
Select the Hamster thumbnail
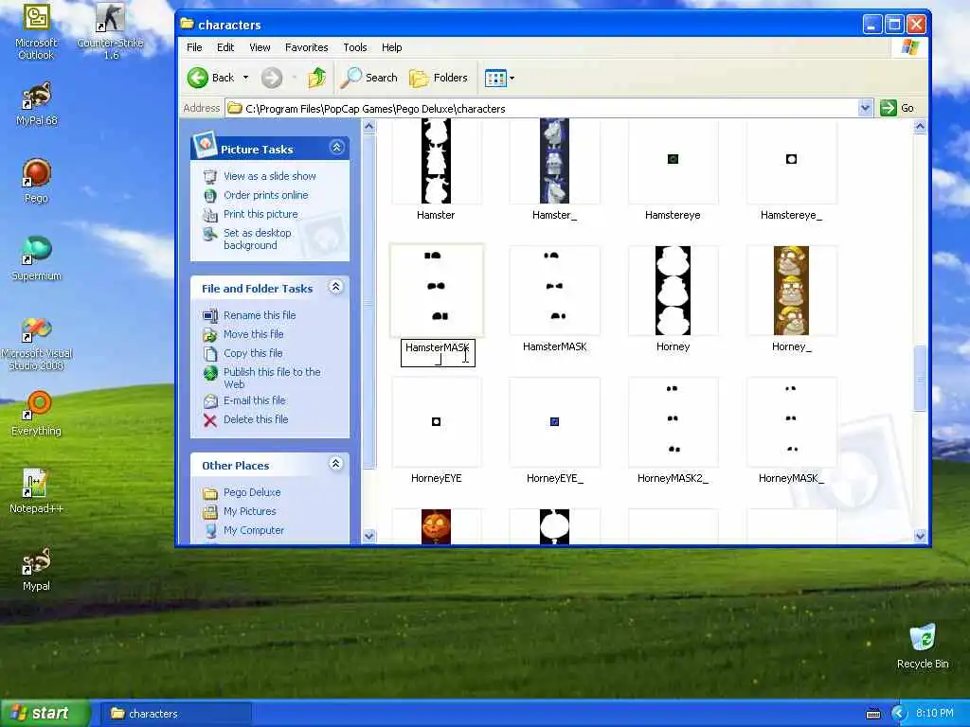tap(436, 161)
